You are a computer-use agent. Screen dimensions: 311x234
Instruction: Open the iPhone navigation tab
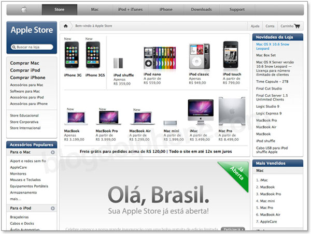click(166, 9)
